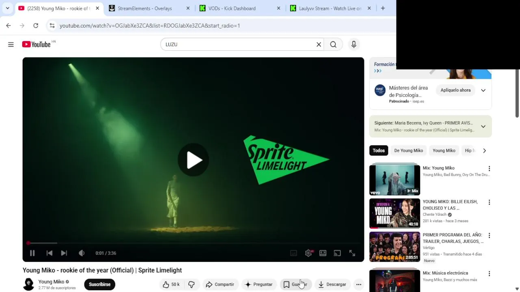Click the Preguntar button
Image resolution: width=520 pixels, height=292 pixels.
coord(259,284)
